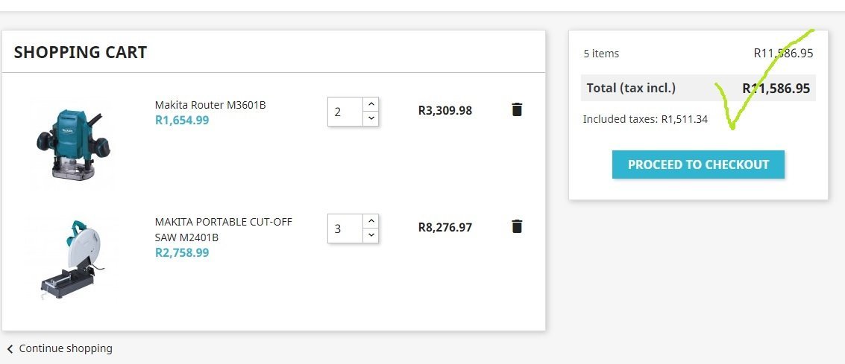Open the Cut-Off Saw product image
845x364 pixels.
pos(72,260)
